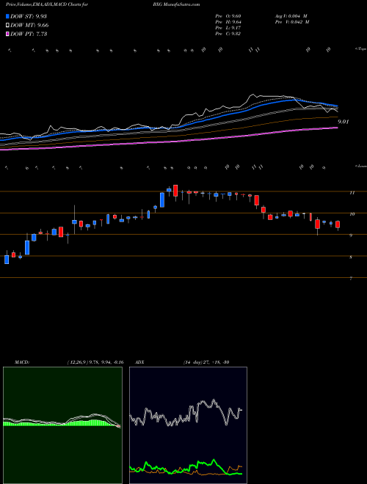367x484 pixels.
Task: Open the green MACD histogram chart panel
Action: click(62, 425)
